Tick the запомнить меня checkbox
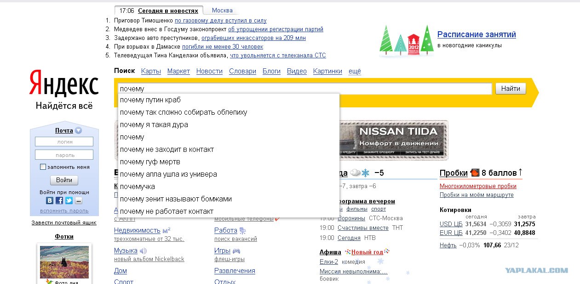This screenshot has width=580, height=284. tap(43, 167)
